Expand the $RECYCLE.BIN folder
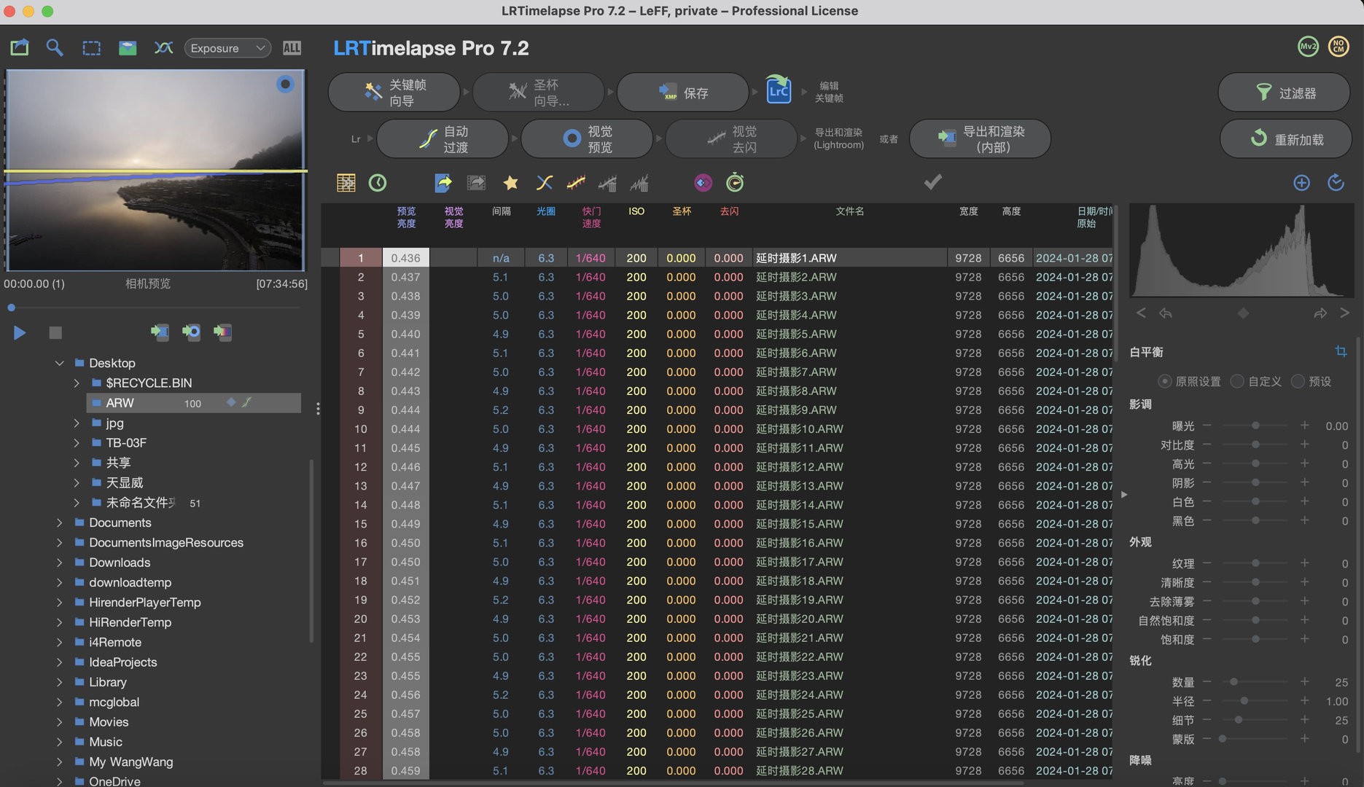This screenshot has height=787, width=1364. tap(77, 383)
